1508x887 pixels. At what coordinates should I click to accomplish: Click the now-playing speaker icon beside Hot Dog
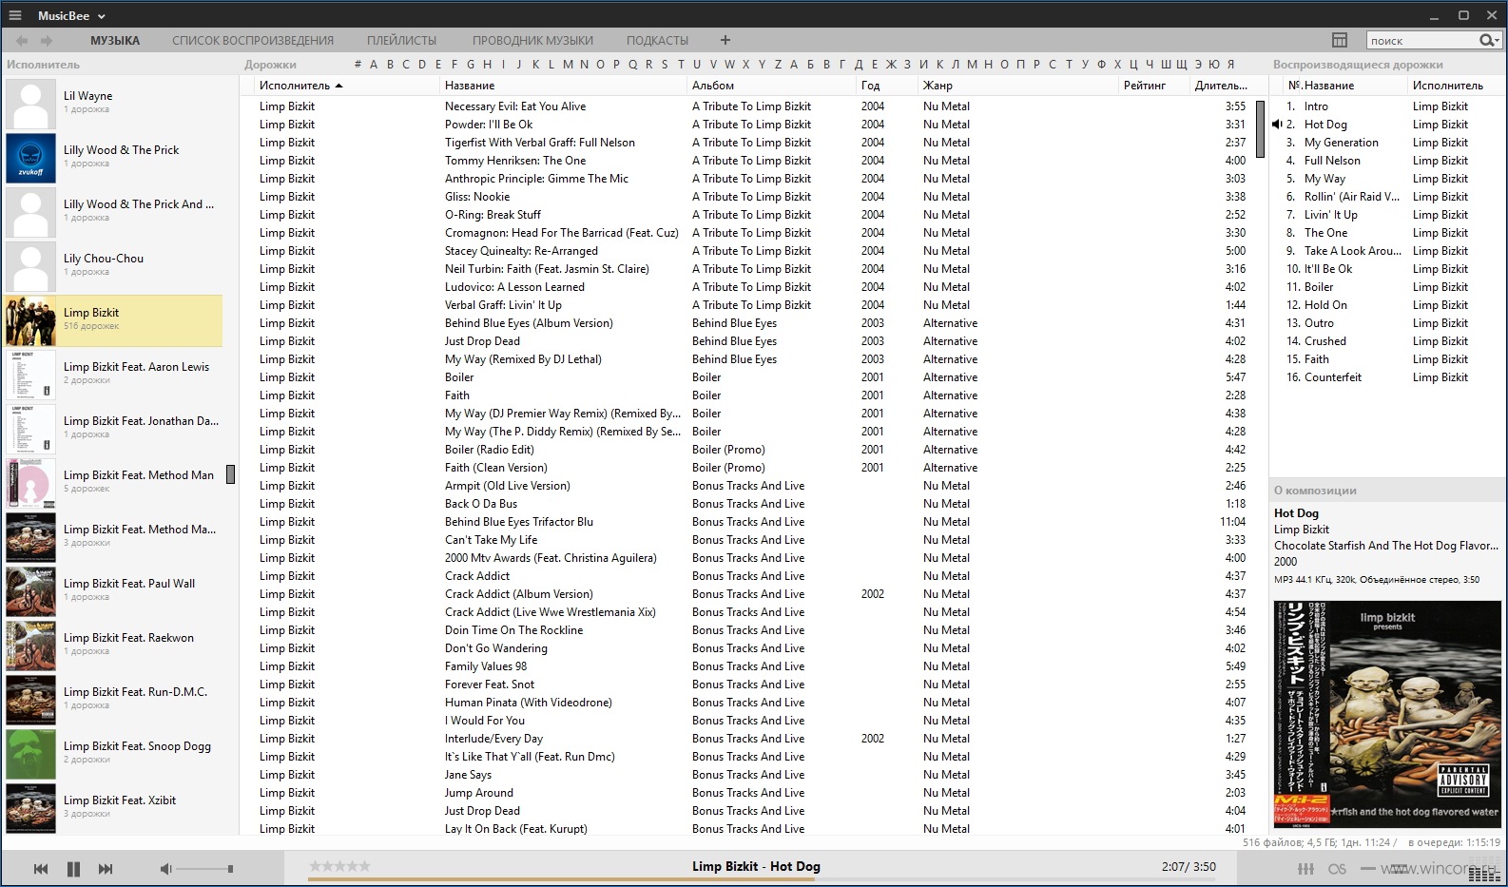[x=1278, y=125]
